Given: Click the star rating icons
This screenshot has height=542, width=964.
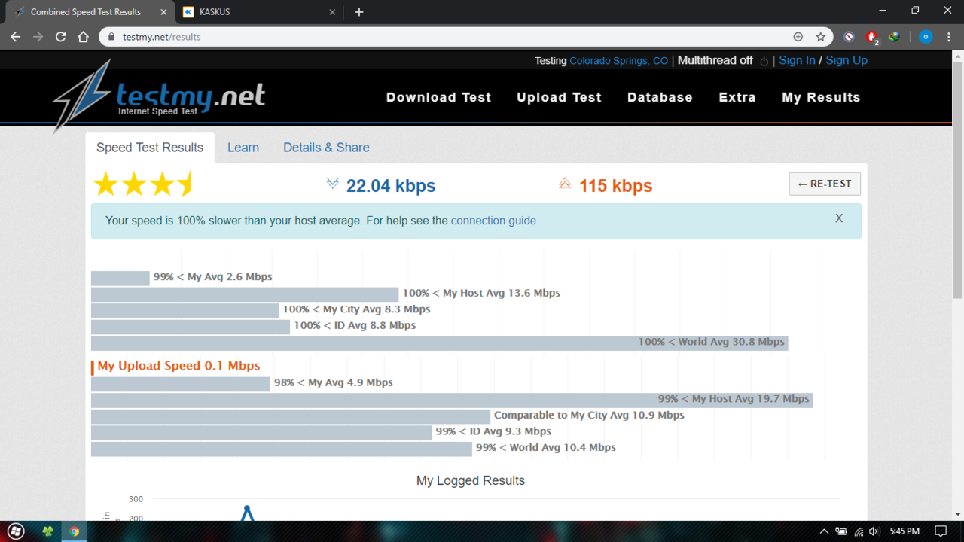Looking at the screenshot, I should pyautogui.click(x=143, y=184).
